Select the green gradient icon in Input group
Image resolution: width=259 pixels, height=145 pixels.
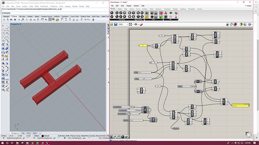click(161, 16)
